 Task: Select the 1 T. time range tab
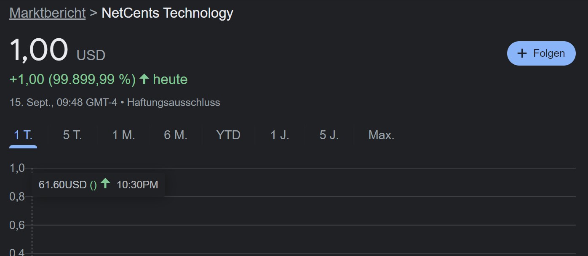23,135
